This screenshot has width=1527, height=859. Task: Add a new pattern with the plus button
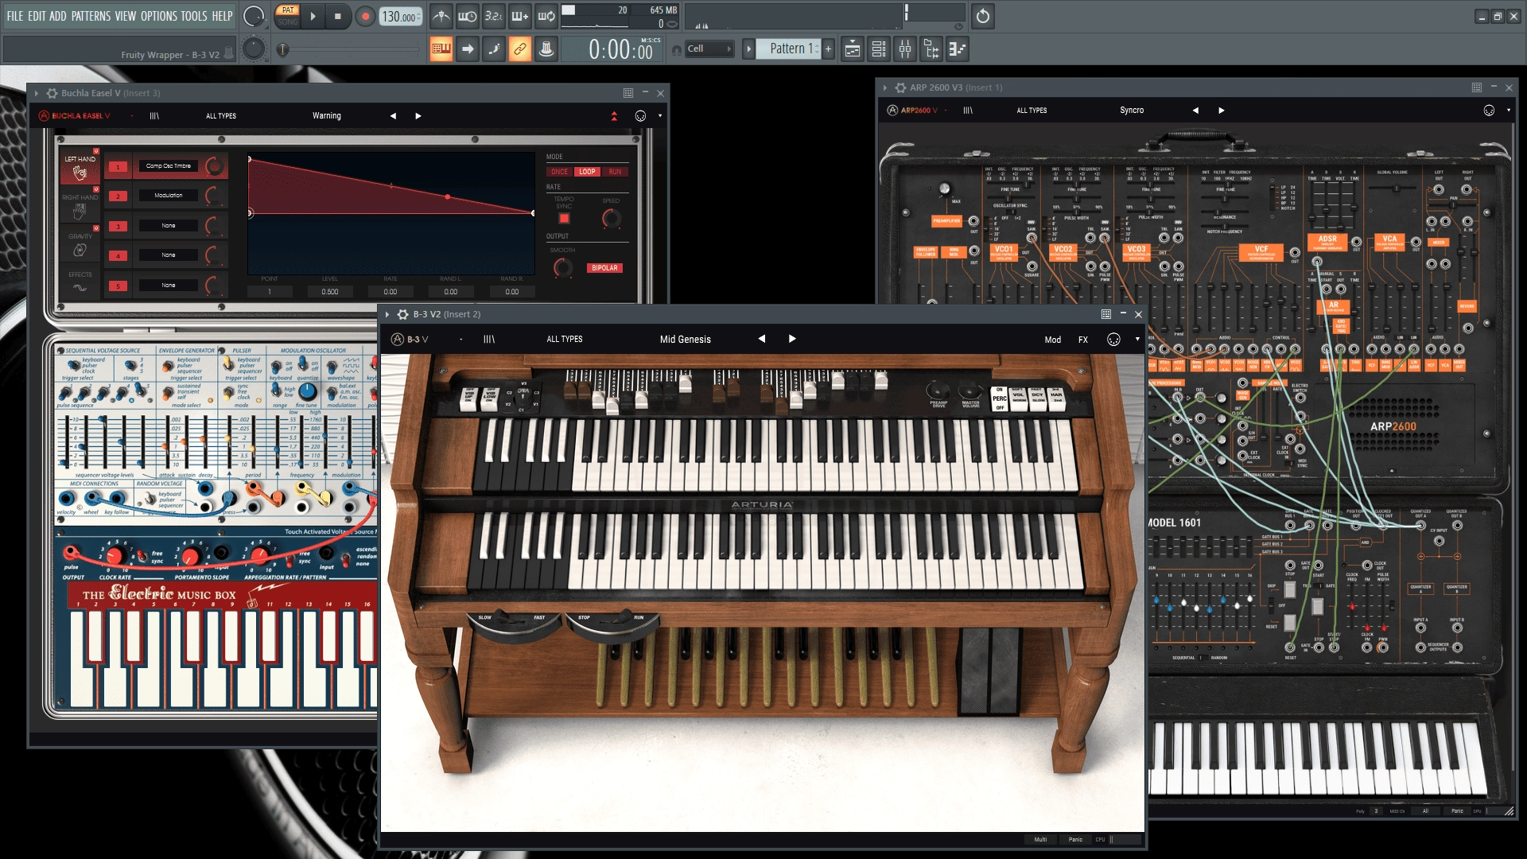pos(828,49)
